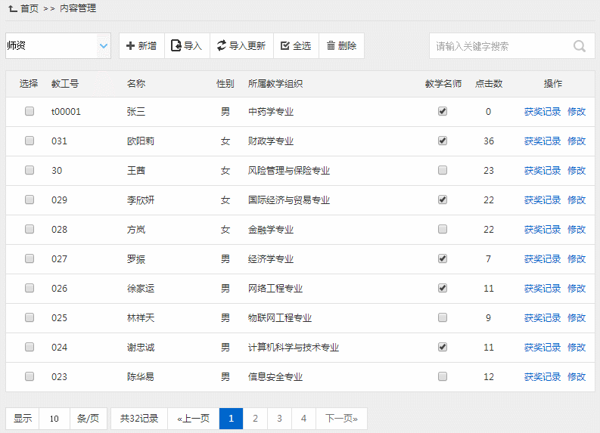Screen dimensions: 600x433
Task: Go to page 4
Action: (x=303, y=418)
